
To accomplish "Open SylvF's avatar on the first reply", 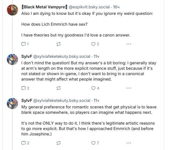I will [x=12, y=60].
